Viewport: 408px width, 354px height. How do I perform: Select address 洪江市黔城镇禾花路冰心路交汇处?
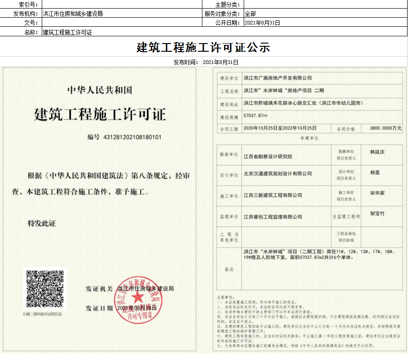point(280,103)
